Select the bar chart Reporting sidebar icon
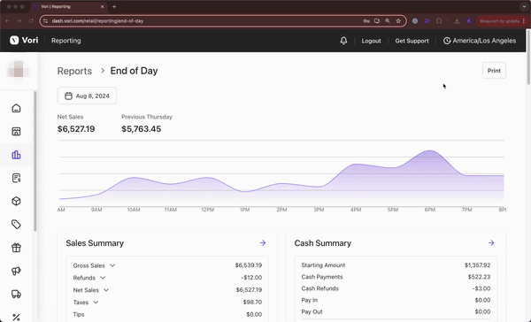 (16, 155)
